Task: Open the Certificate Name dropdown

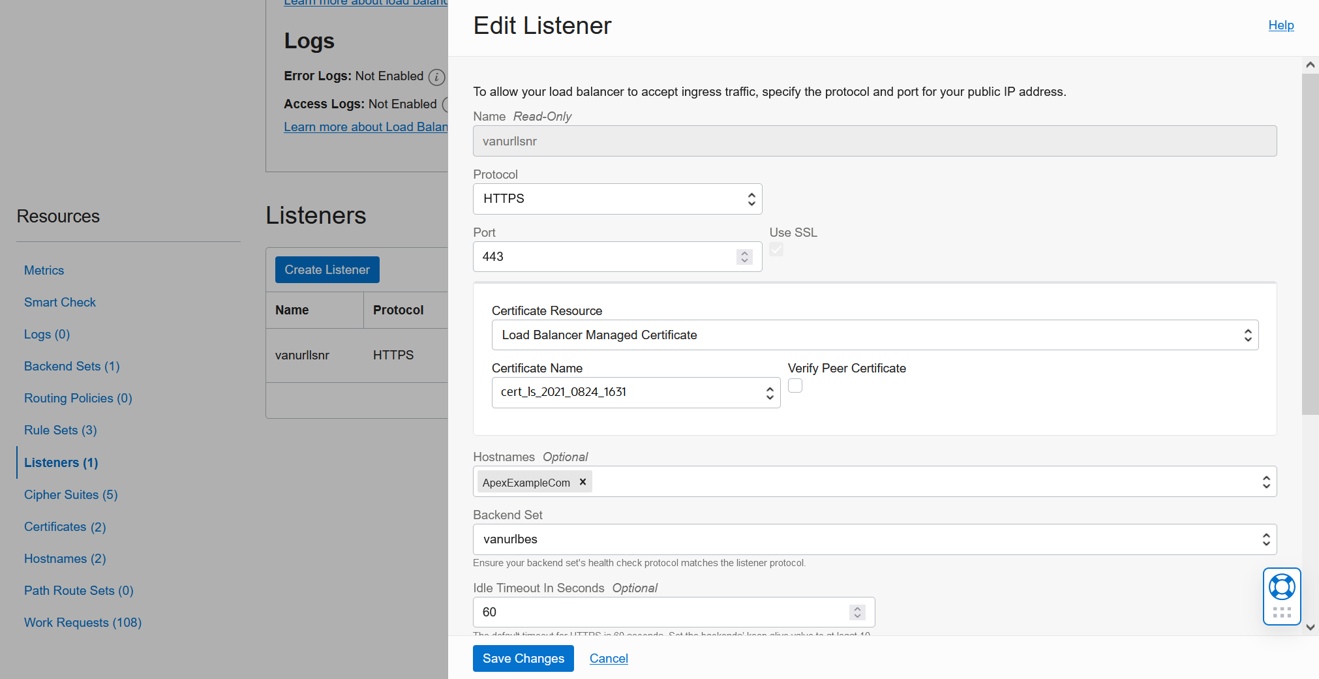Action: 635,393
